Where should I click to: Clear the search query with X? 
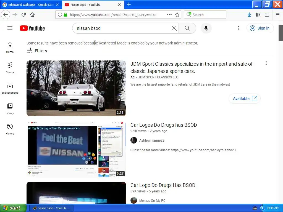coord(174,28)
